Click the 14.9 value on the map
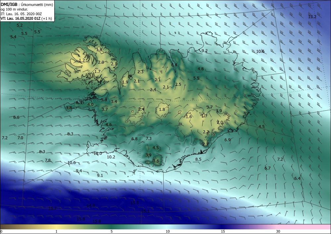 [x=91, y=206]
